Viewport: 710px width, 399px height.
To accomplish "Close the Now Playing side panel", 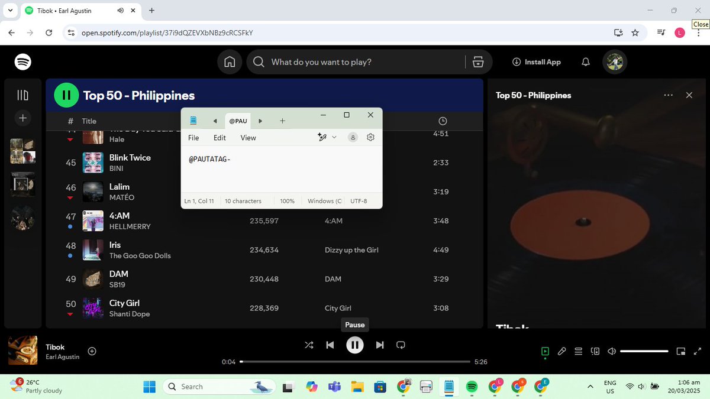I will coord(689,95).
